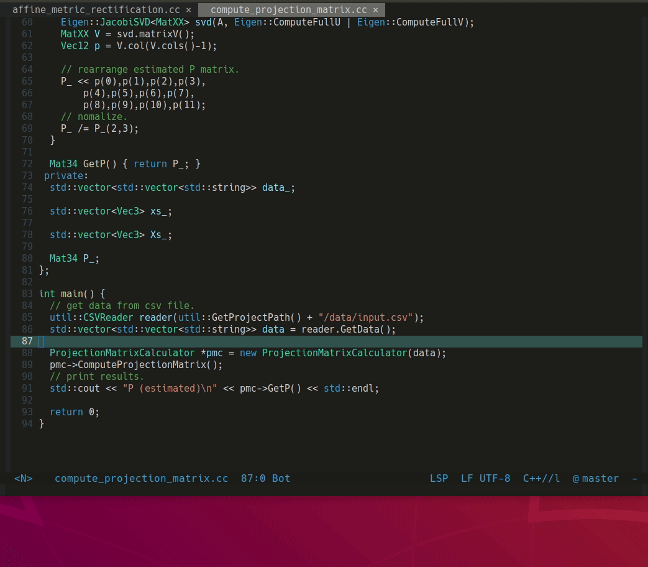The width and height of the screenshot is (648, 567).
Task: Click the new keyword on line 88
Action: pos(248,353)
